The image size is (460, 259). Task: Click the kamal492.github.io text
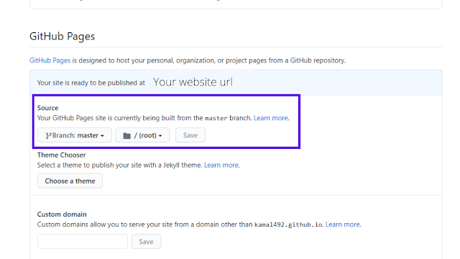288,224
